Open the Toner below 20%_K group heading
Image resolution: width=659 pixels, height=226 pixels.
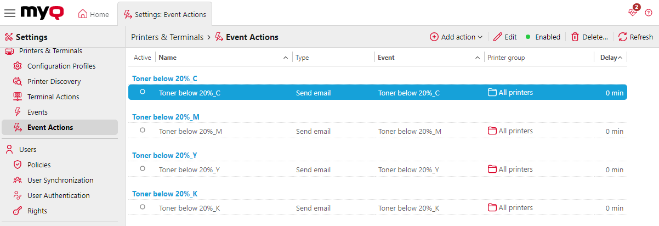tap(164, 194)
